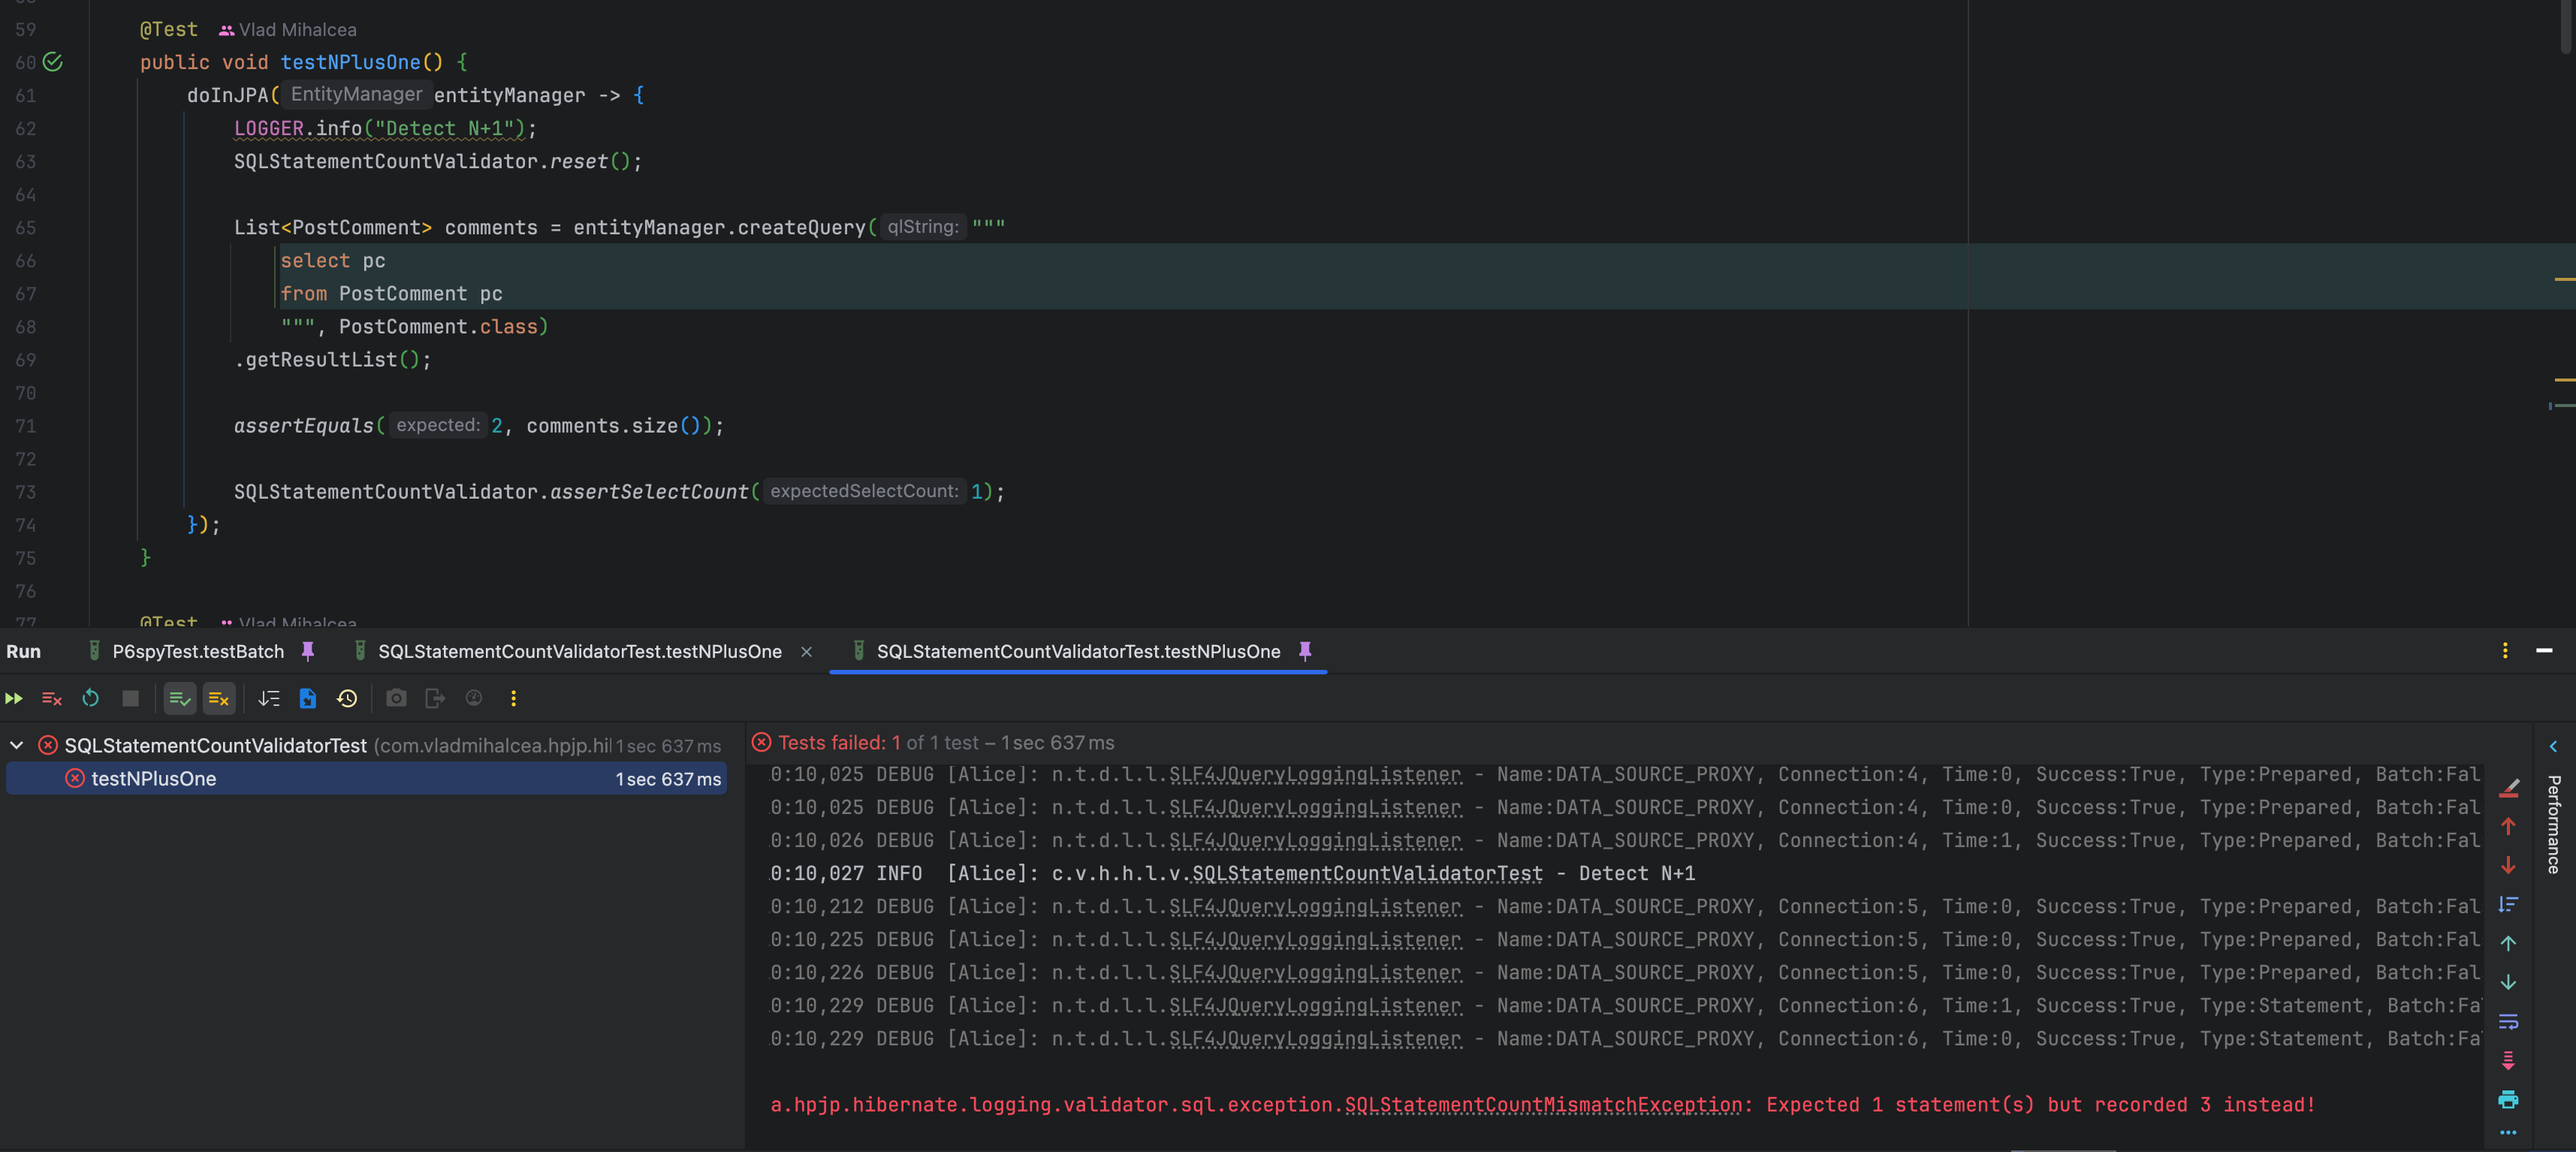
Task: Toggle Show Passed tests filter
Action: point(179,698)
